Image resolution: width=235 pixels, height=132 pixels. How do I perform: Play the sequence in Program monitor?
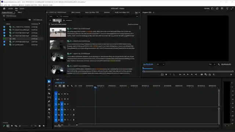tap(188, 74)
